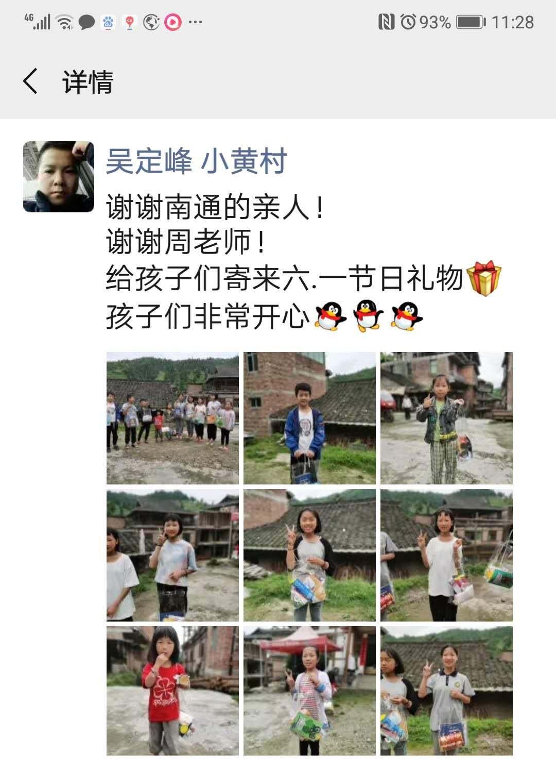556x771 pixels.
Task: Open the group photo of children
Action: point(172,418)
